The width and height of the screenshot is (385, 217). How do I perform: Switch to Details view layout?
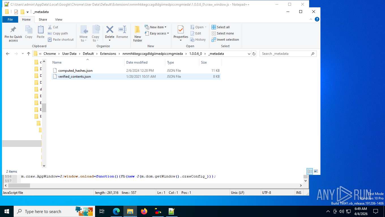310,171
